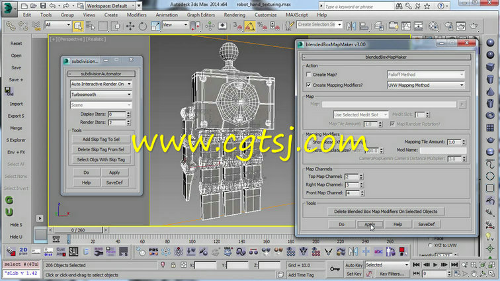Screen dimensions: 500x281
Task: Increase Top Map Channel spinner
Action: tap(361, 175)
